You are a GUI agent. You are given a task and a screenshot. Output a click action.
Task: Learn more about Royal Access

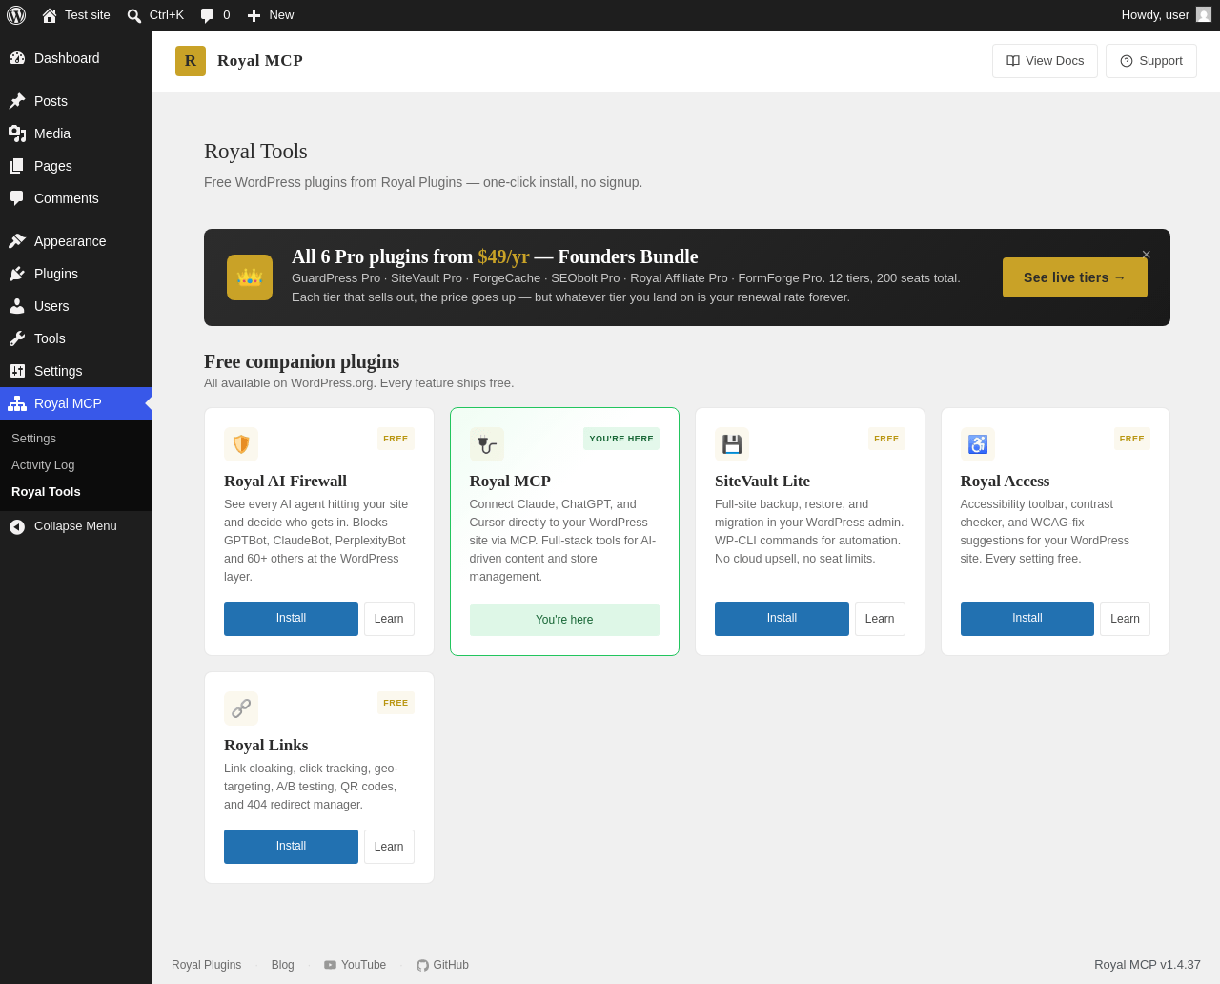[1125, 619]
